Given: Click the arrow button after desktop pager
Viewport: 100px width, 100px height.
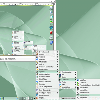Looking at the screenshot, I should point(34,98).
